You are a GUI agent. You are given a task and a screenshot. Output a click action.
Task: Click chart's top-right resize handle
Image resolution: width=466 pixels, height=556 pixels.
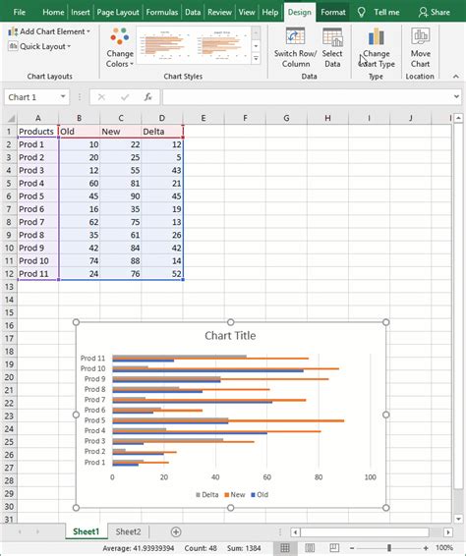(x=386, y=322)
